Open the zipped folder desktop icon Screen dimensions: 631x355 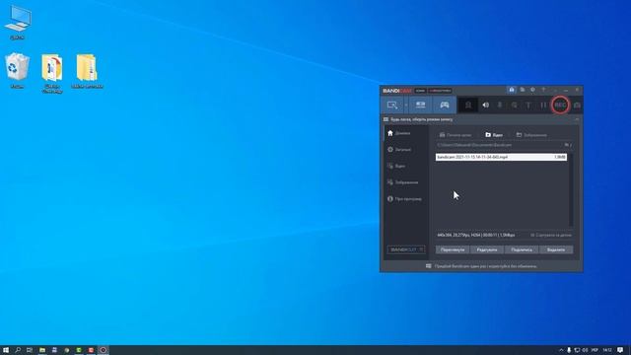click(87, 71)
